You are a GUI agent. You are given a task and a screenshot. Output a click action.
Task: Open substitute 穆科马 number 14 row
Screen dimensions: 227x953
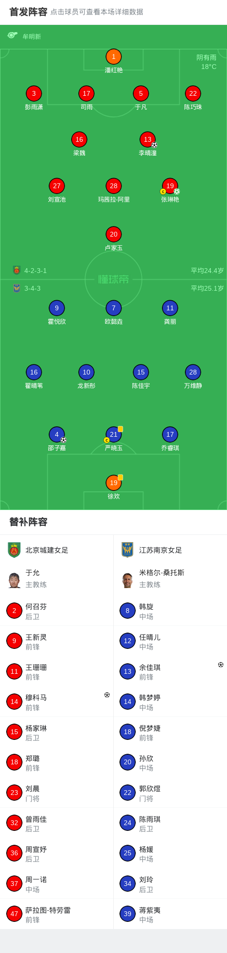57,702
